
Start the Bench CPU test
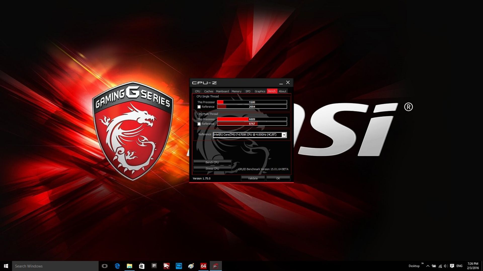212,162
